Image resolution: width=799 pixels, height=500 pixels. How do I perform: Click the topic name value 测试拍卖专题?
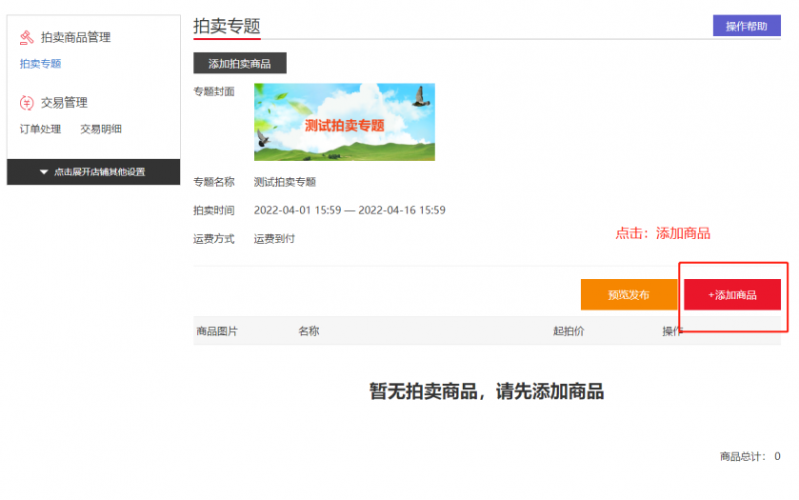click(x=285, y=182)
